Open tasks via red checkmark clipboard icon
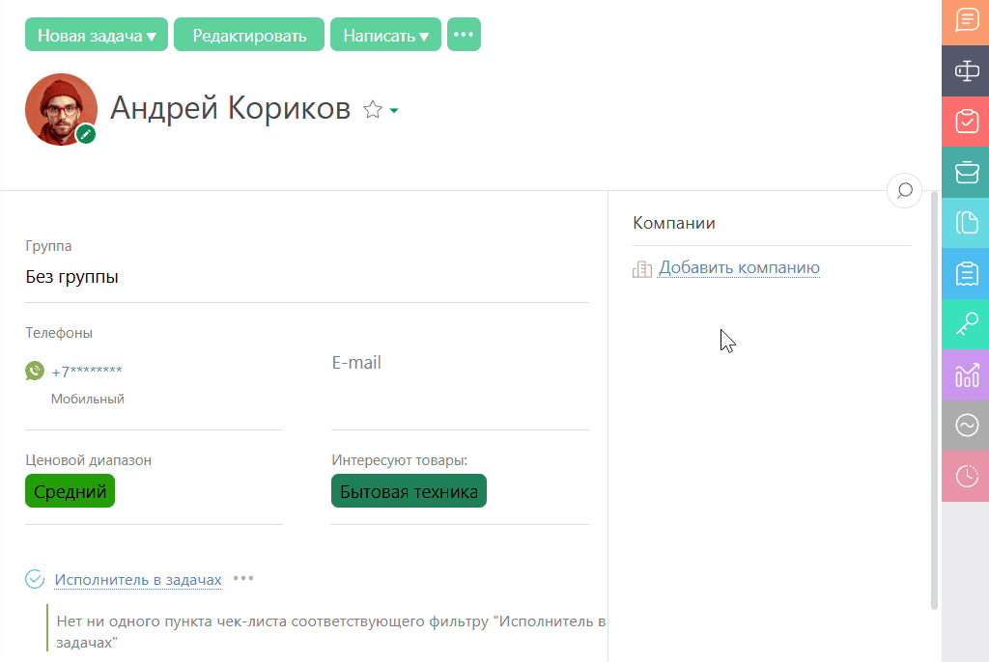 tap(966, 121)
